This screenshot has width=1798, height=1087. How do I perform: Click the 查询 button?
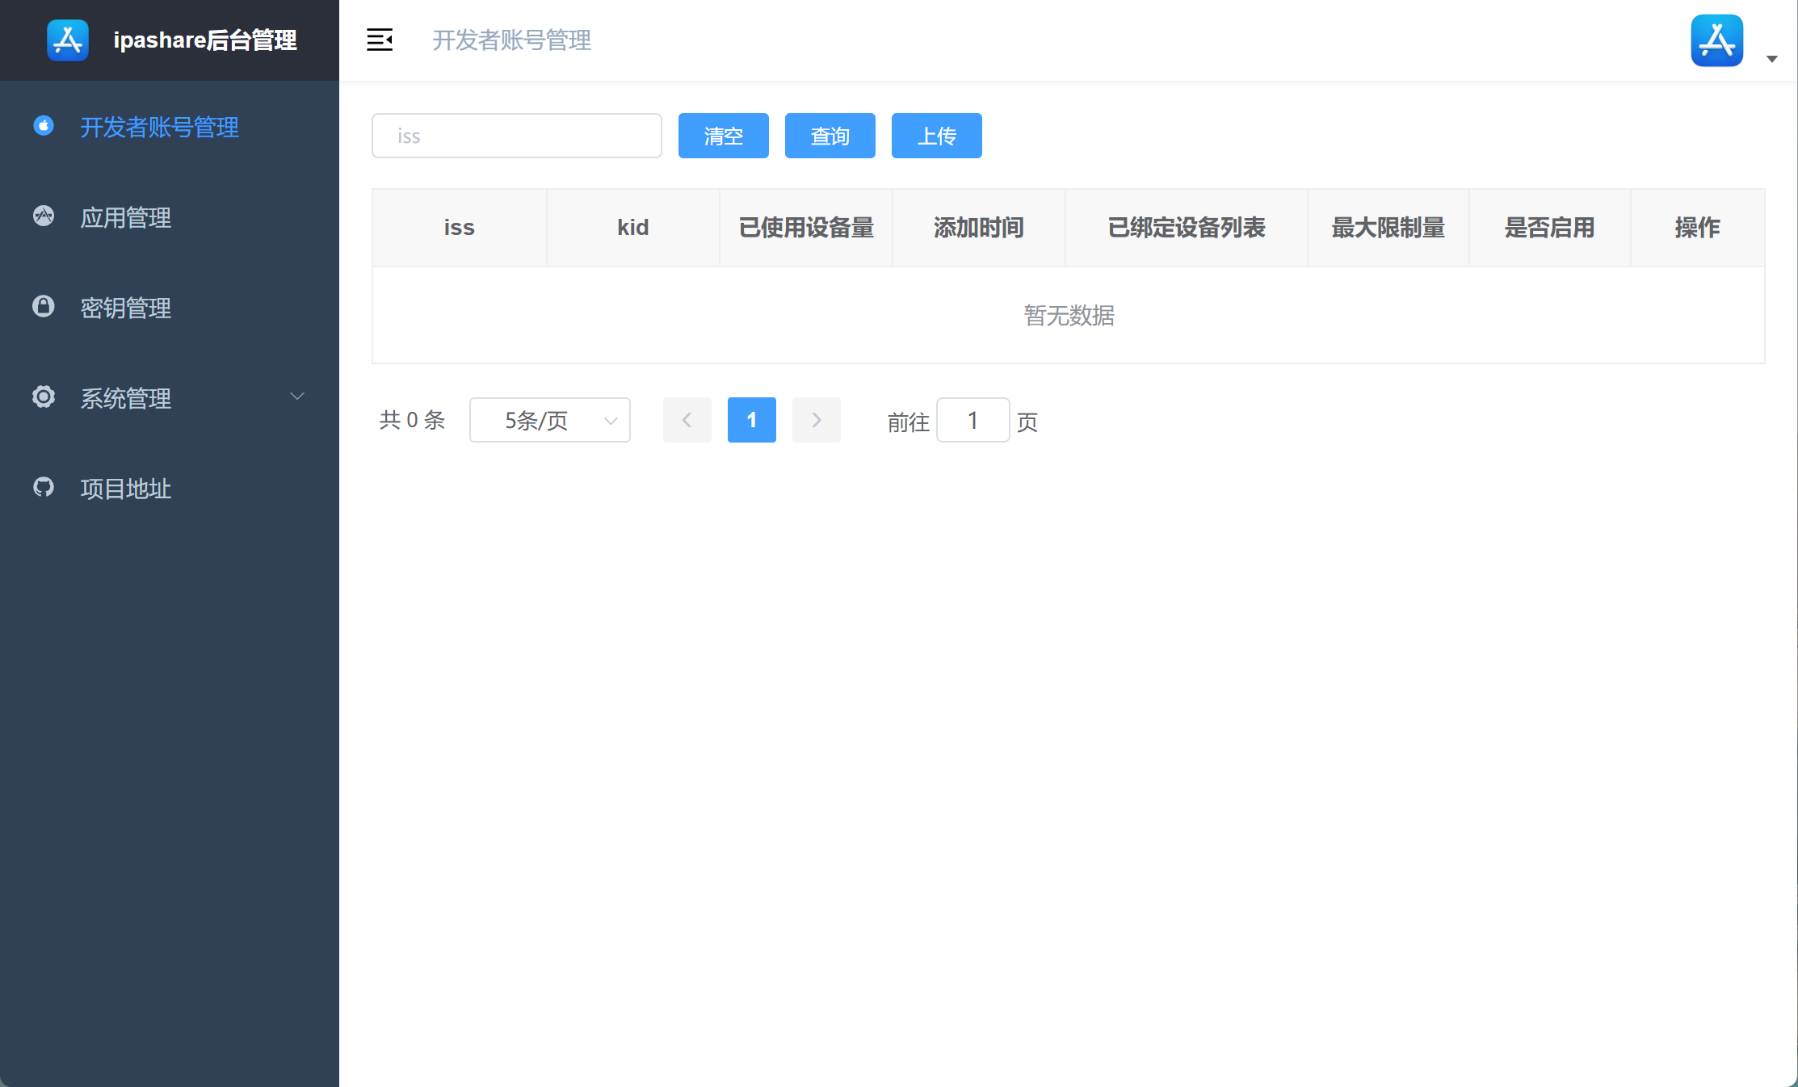[x=830, y=136]
